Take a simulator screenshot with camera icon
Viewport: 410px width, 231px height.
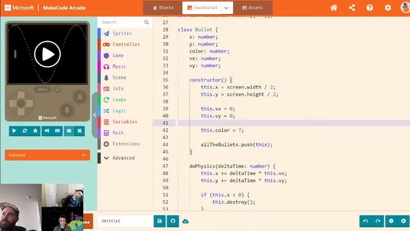click(x=69, y=130)
